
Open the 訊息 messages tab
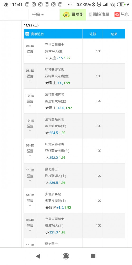pyautogui.click(x=122, y=15)
